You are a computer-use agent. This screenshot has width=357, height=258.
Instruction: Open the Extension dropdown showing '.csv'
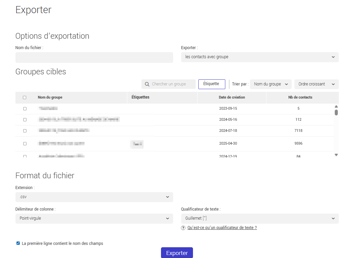(x=94, y=197)
